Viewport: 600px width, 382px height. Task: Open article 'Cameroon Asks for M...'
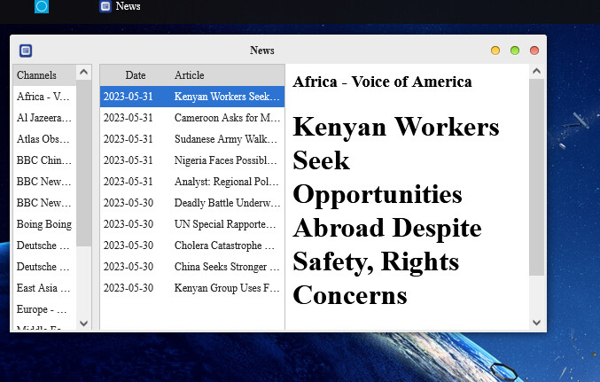192,118
